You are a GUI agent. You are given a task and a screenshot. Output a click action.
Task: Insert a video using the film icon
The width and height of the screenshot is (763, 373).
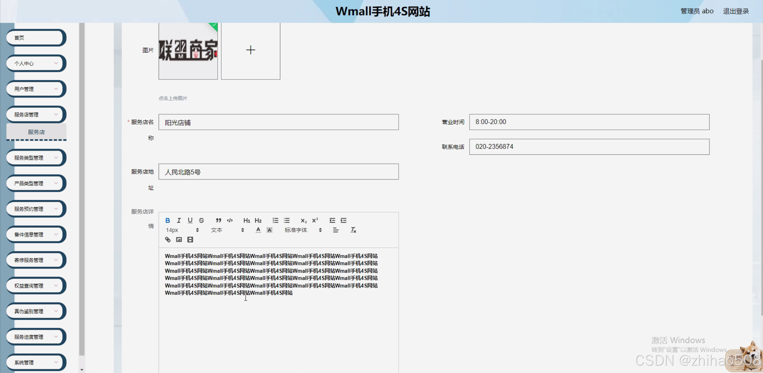[190, 239]
